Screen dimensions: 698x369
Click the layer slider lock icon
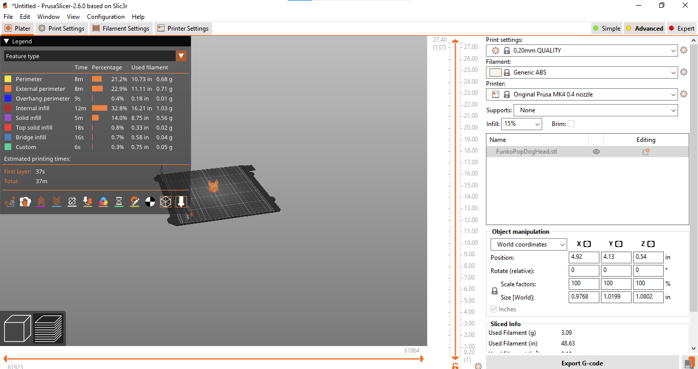(455, 366)
